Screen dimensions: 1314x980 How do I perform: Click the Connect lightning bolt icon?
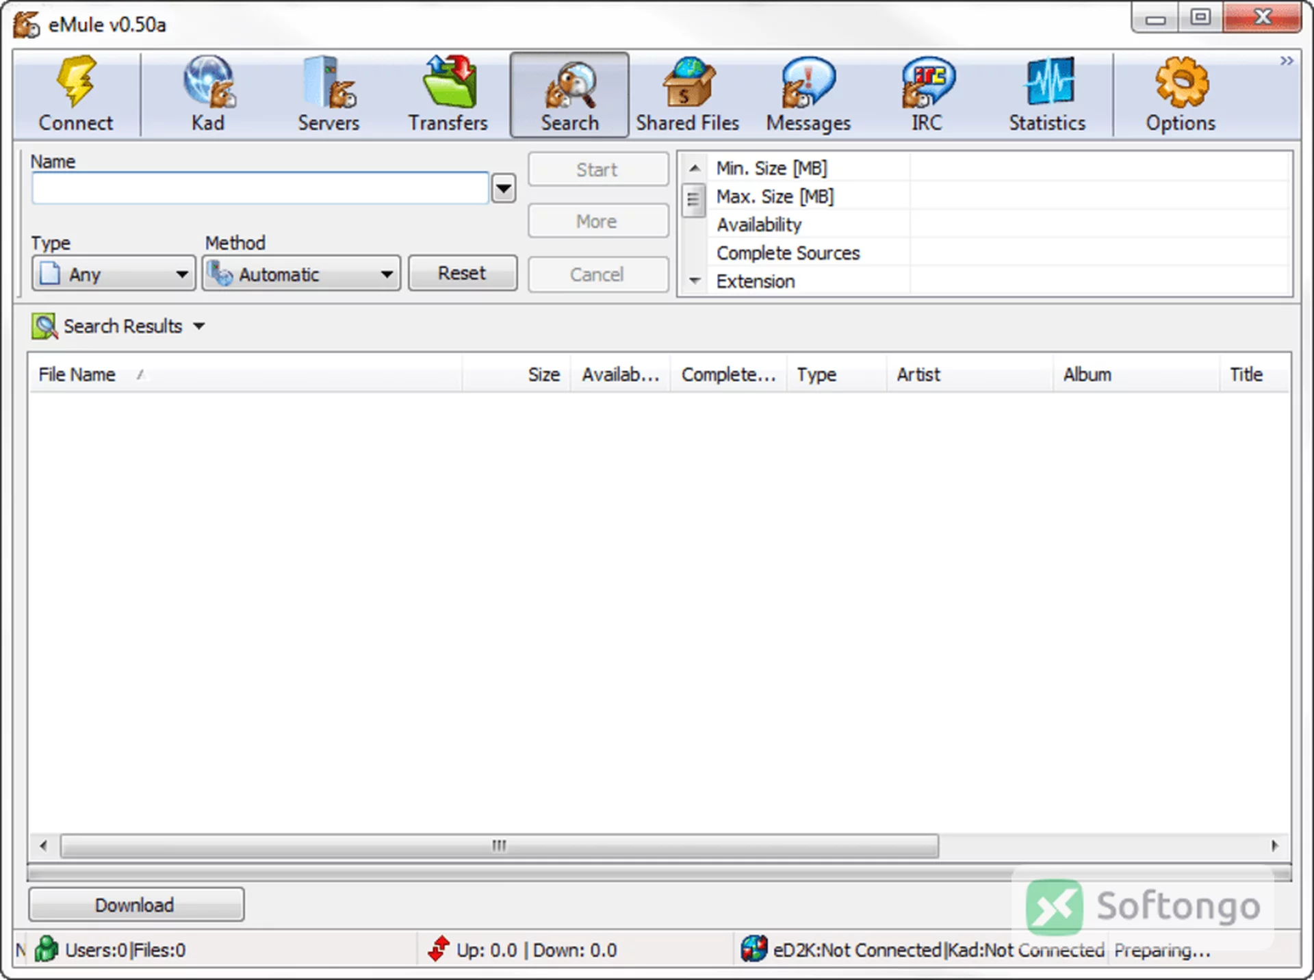75,82
